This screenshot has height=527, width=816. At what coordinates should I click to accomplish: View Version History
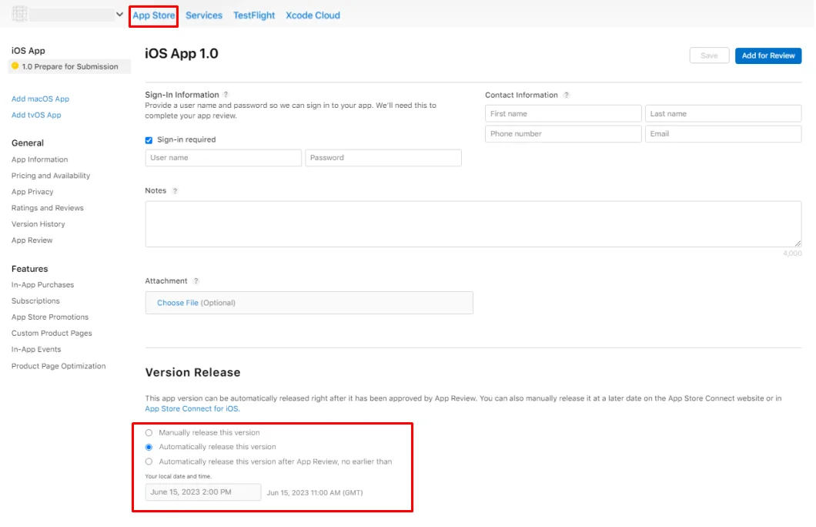pyautogui.click(x=38, y=224)
